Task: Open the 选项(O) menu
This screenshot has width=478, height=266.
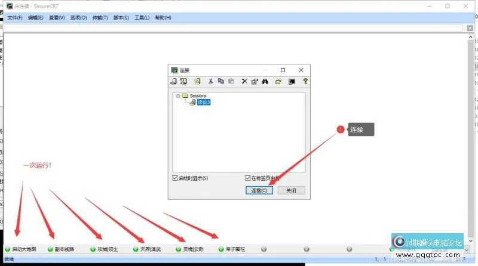Action: [79, 18]
